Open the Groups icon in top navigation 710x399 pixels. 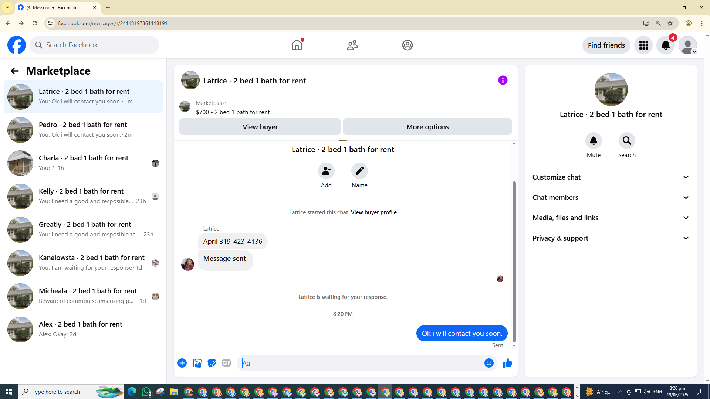pyautogui.click(x=408, y=45)
